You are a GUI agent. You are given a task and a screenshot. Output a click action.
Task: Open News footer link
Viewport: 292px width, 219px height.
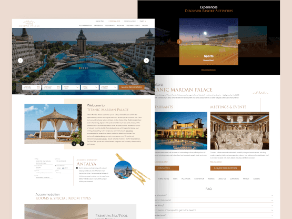[175, 179]
